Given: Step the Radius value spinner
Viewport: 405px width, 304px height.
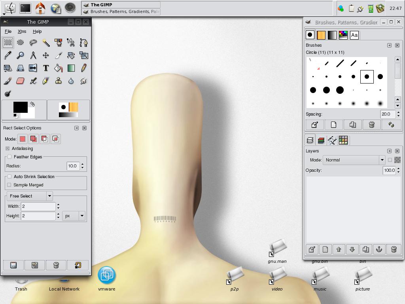Looking at the screenshot, I should point(82,166).
